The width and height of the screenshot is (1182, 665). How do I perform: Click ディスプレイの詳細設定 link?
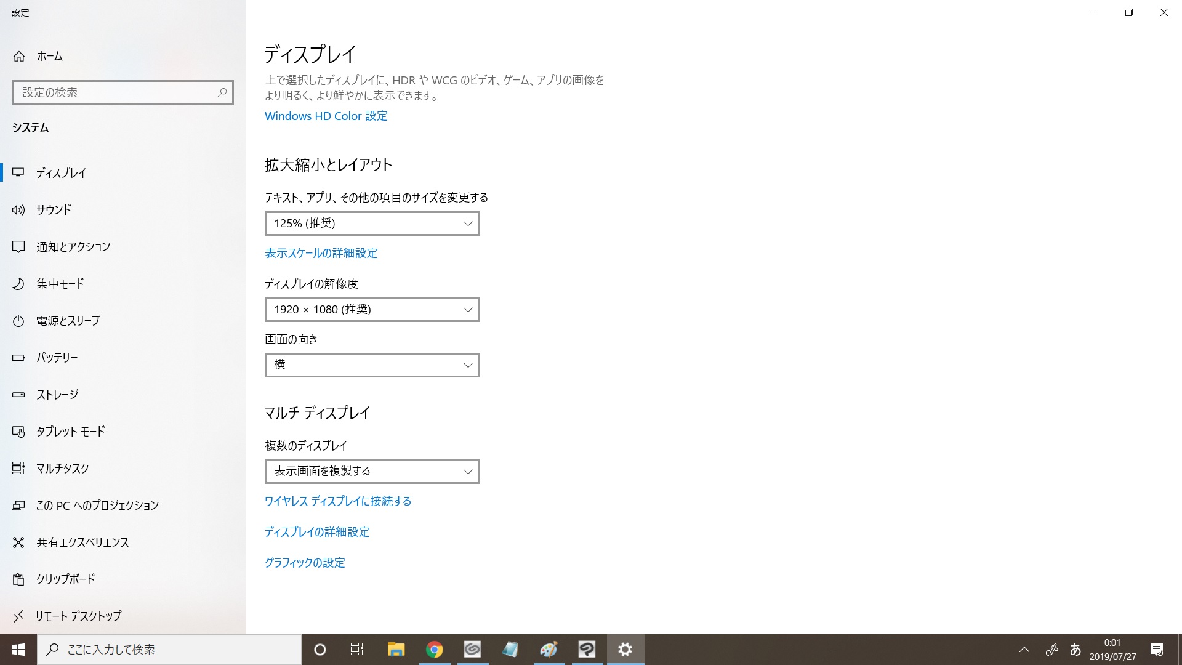pyautogui.click(x=317, y=532)
